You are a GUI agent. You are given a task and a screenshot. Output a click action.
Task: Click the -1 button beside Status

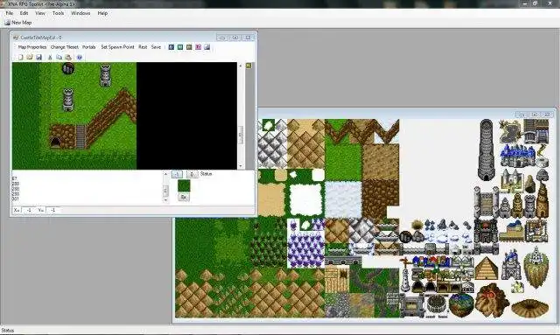coord(177,174)
